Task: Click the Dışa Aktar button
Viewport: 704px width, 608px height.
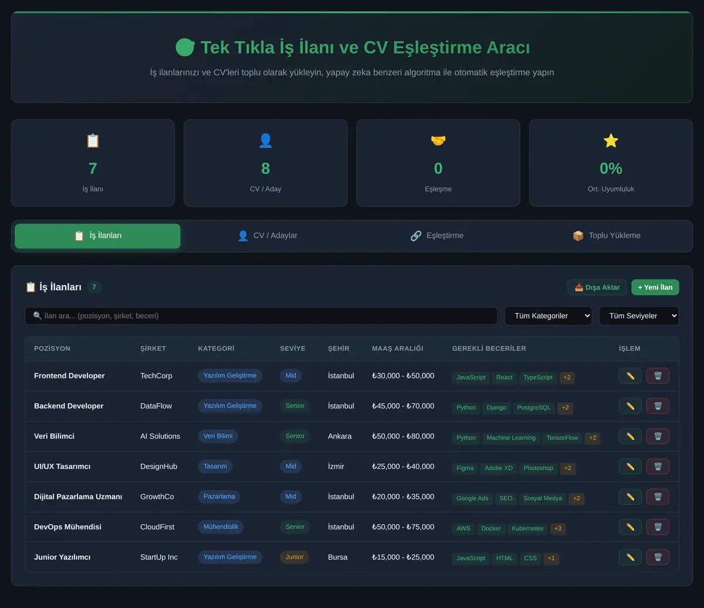Action: coord(597,287)
